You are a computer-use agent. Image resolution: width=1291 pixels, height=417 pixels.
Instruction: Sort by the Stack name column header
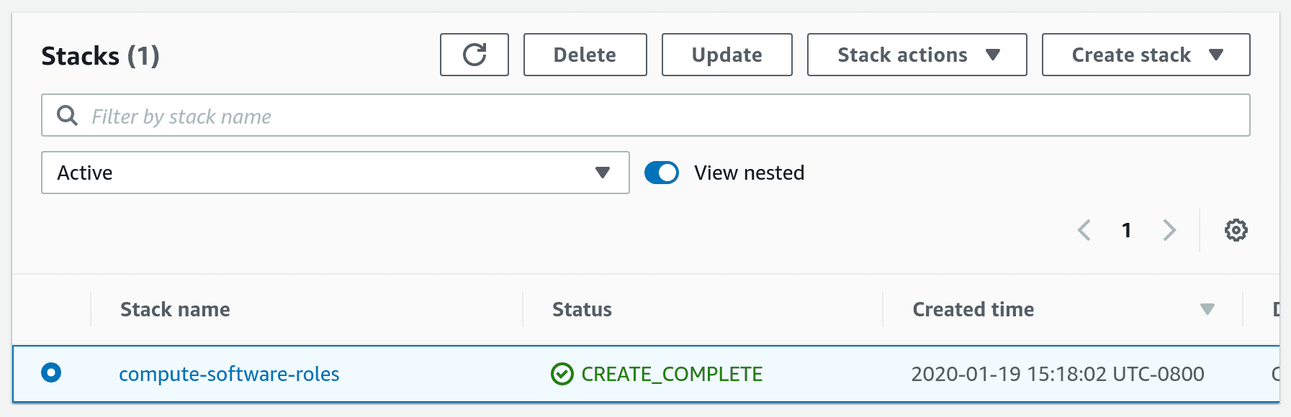click(175, 309)
